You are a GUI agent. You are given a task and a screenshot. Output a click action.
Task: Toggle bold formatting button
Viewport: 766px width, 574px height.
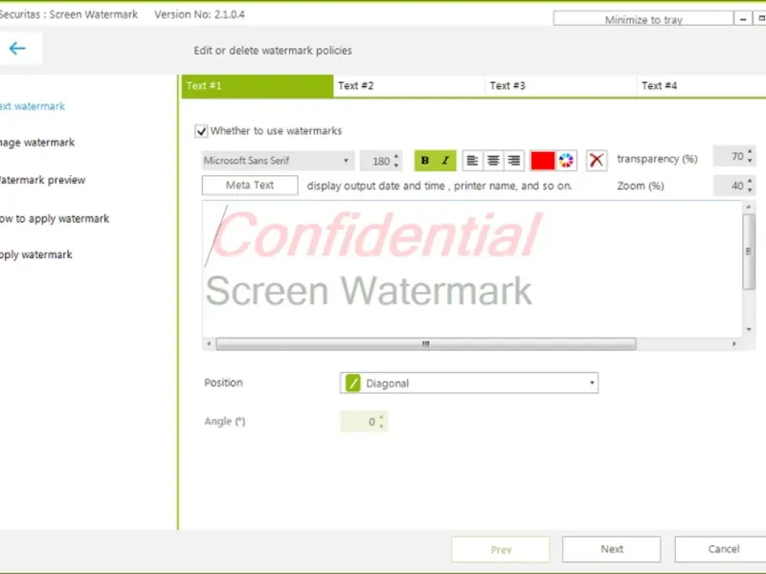coord(425,161)
